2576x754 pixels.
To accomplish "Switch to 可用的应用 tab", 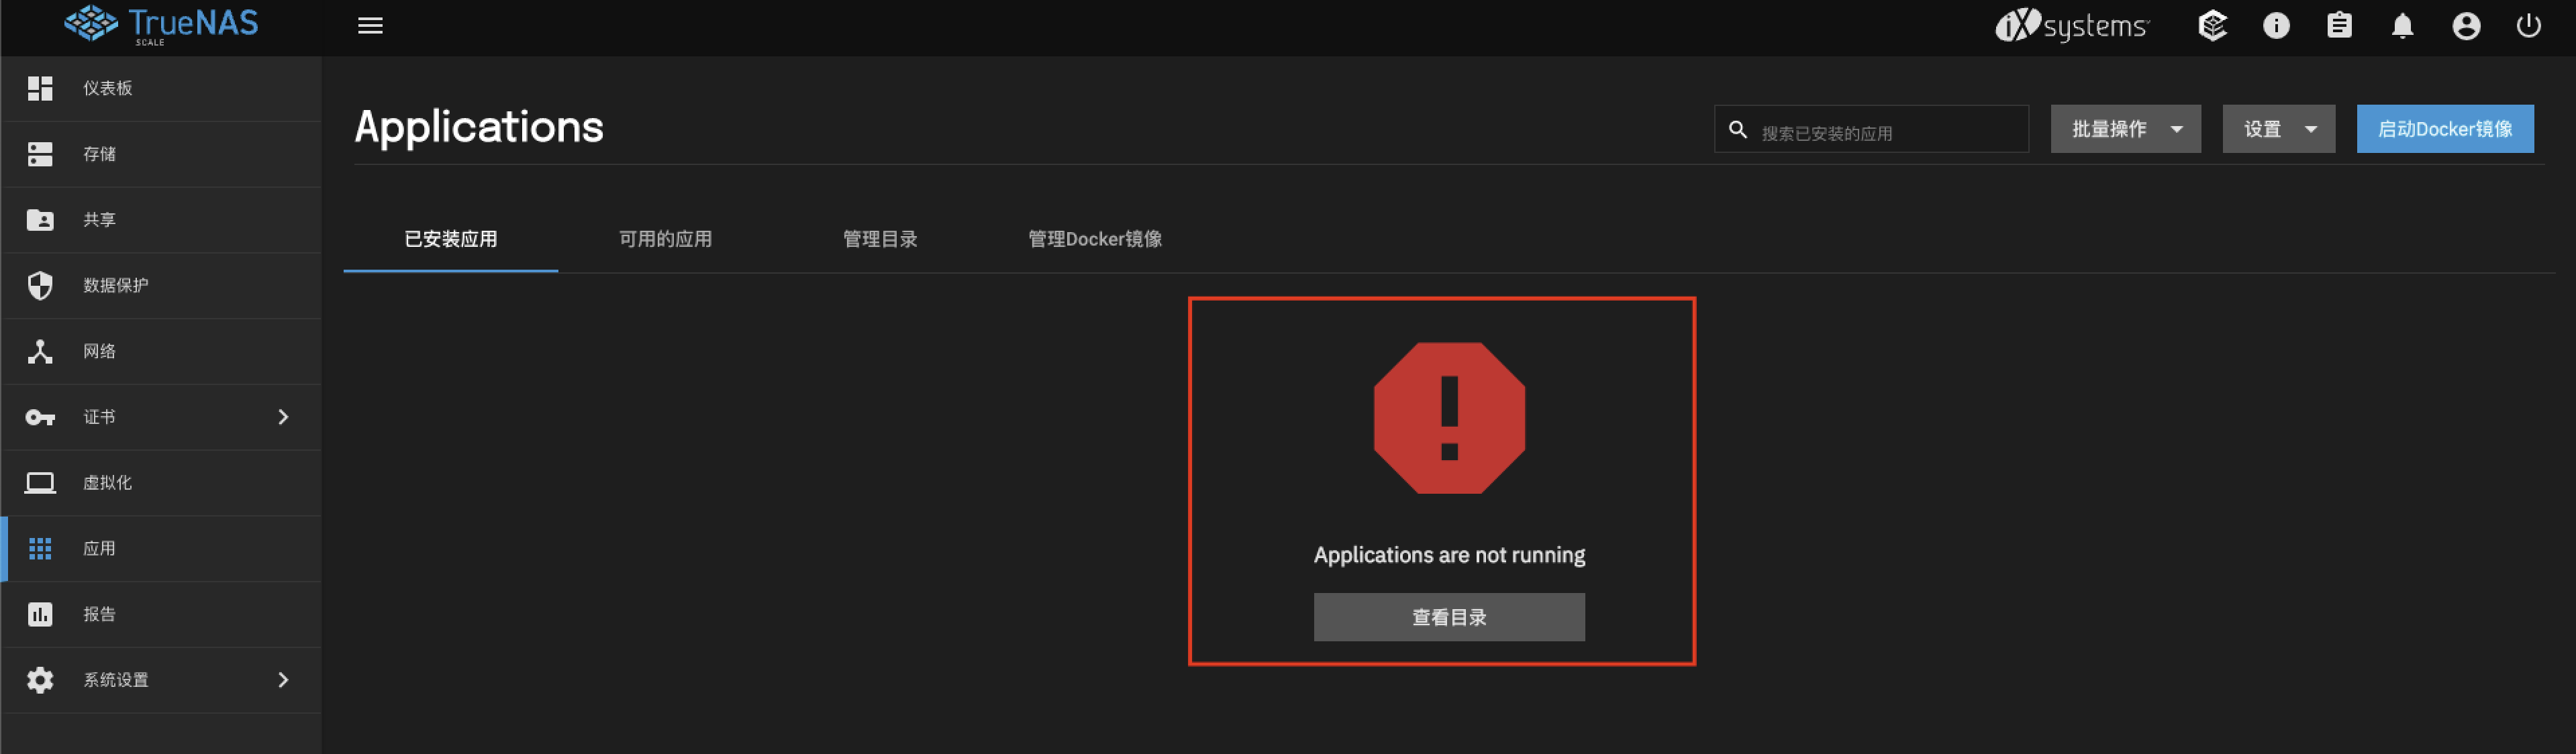I will tap(665, 240).
